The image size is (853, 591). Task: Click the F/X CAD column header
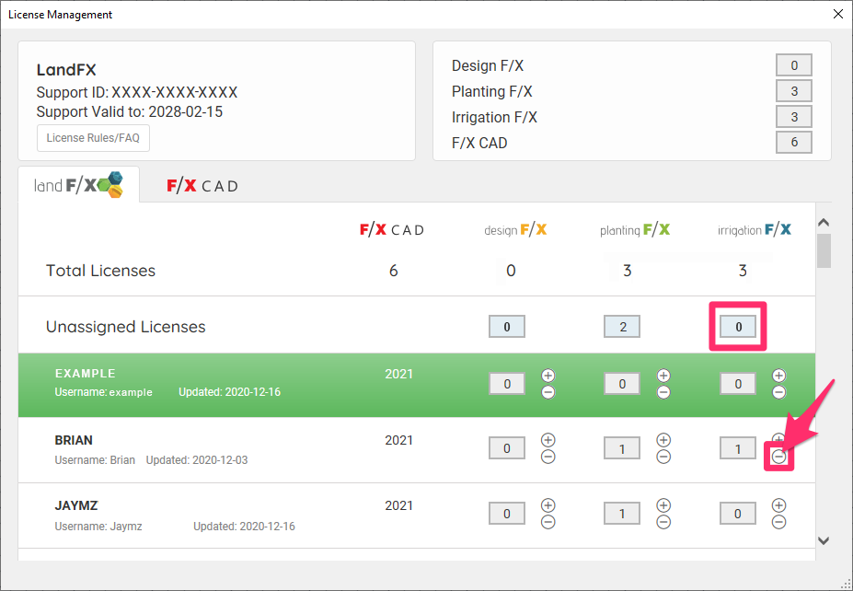392,229
